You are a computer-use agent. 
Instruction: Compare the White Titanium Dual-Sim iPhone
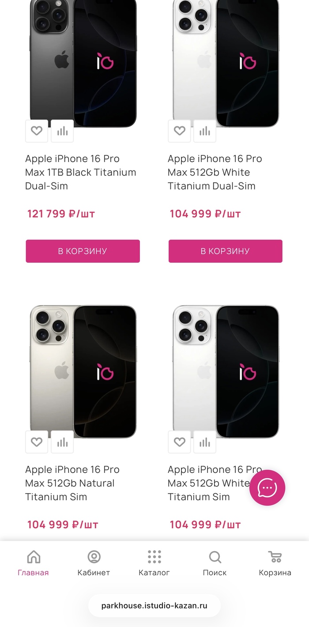(205, 131)
